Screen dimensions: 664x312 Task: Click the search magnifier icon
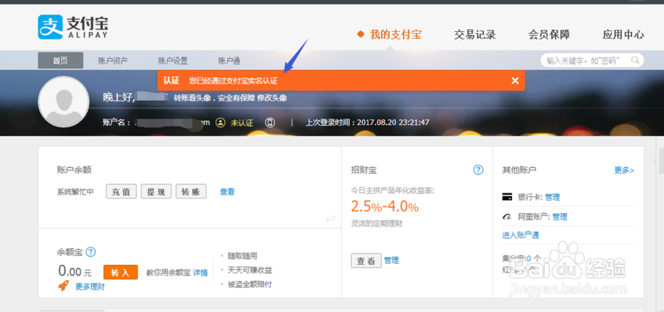coord(635,60)
